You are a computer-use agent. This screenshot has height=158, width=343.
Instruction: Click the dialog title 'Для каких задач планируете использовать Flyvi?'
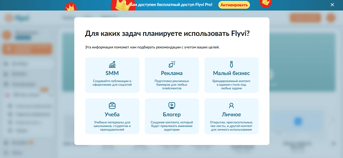[167, 34]
